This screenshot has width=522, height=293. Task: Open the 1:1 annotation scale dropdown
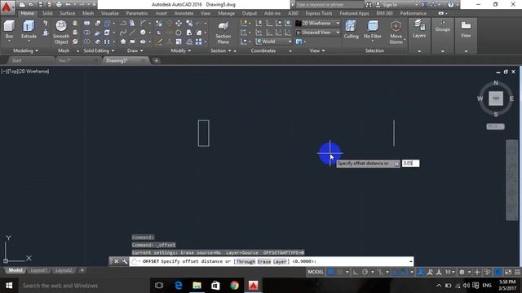(x=450, y=272)
